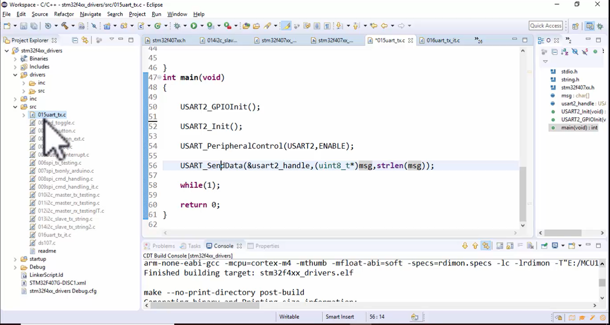Image resolution: width=610 pixels, height=325 pixels.
Task: Expand the Includes tree node
Action: point(15,67)
